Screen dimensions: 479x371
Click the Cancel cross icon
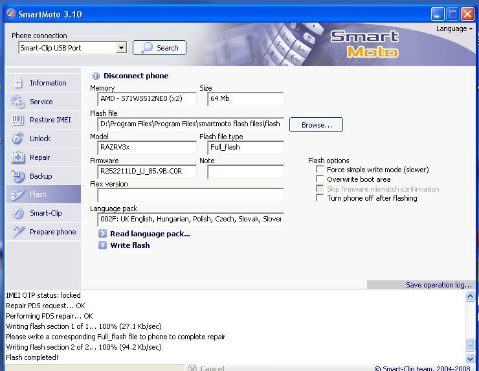(x=192, y=368)
